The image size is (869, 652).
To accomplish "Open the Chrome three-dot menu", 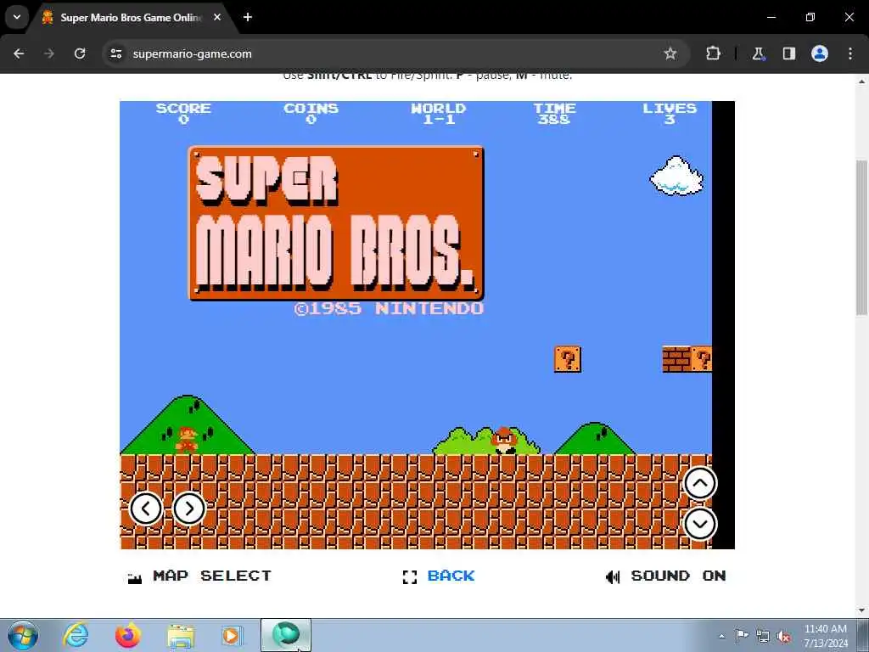I will click(850, 53).
